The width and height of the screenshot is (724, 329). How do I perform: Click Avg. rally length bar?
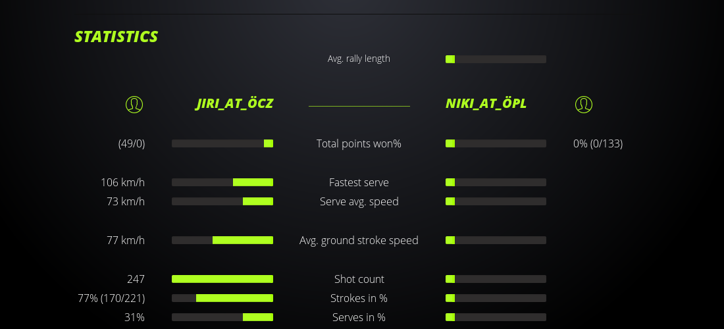click(x=496, y=59)
